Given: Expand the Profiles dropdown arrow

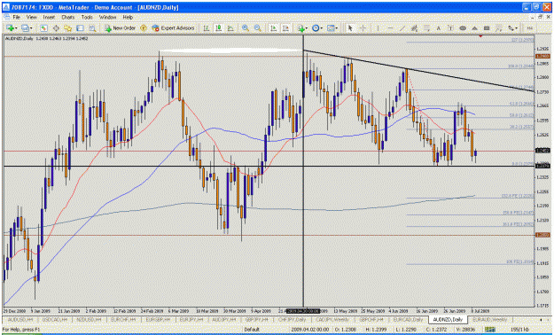Looking at the screenshot, I should point(31,28).
